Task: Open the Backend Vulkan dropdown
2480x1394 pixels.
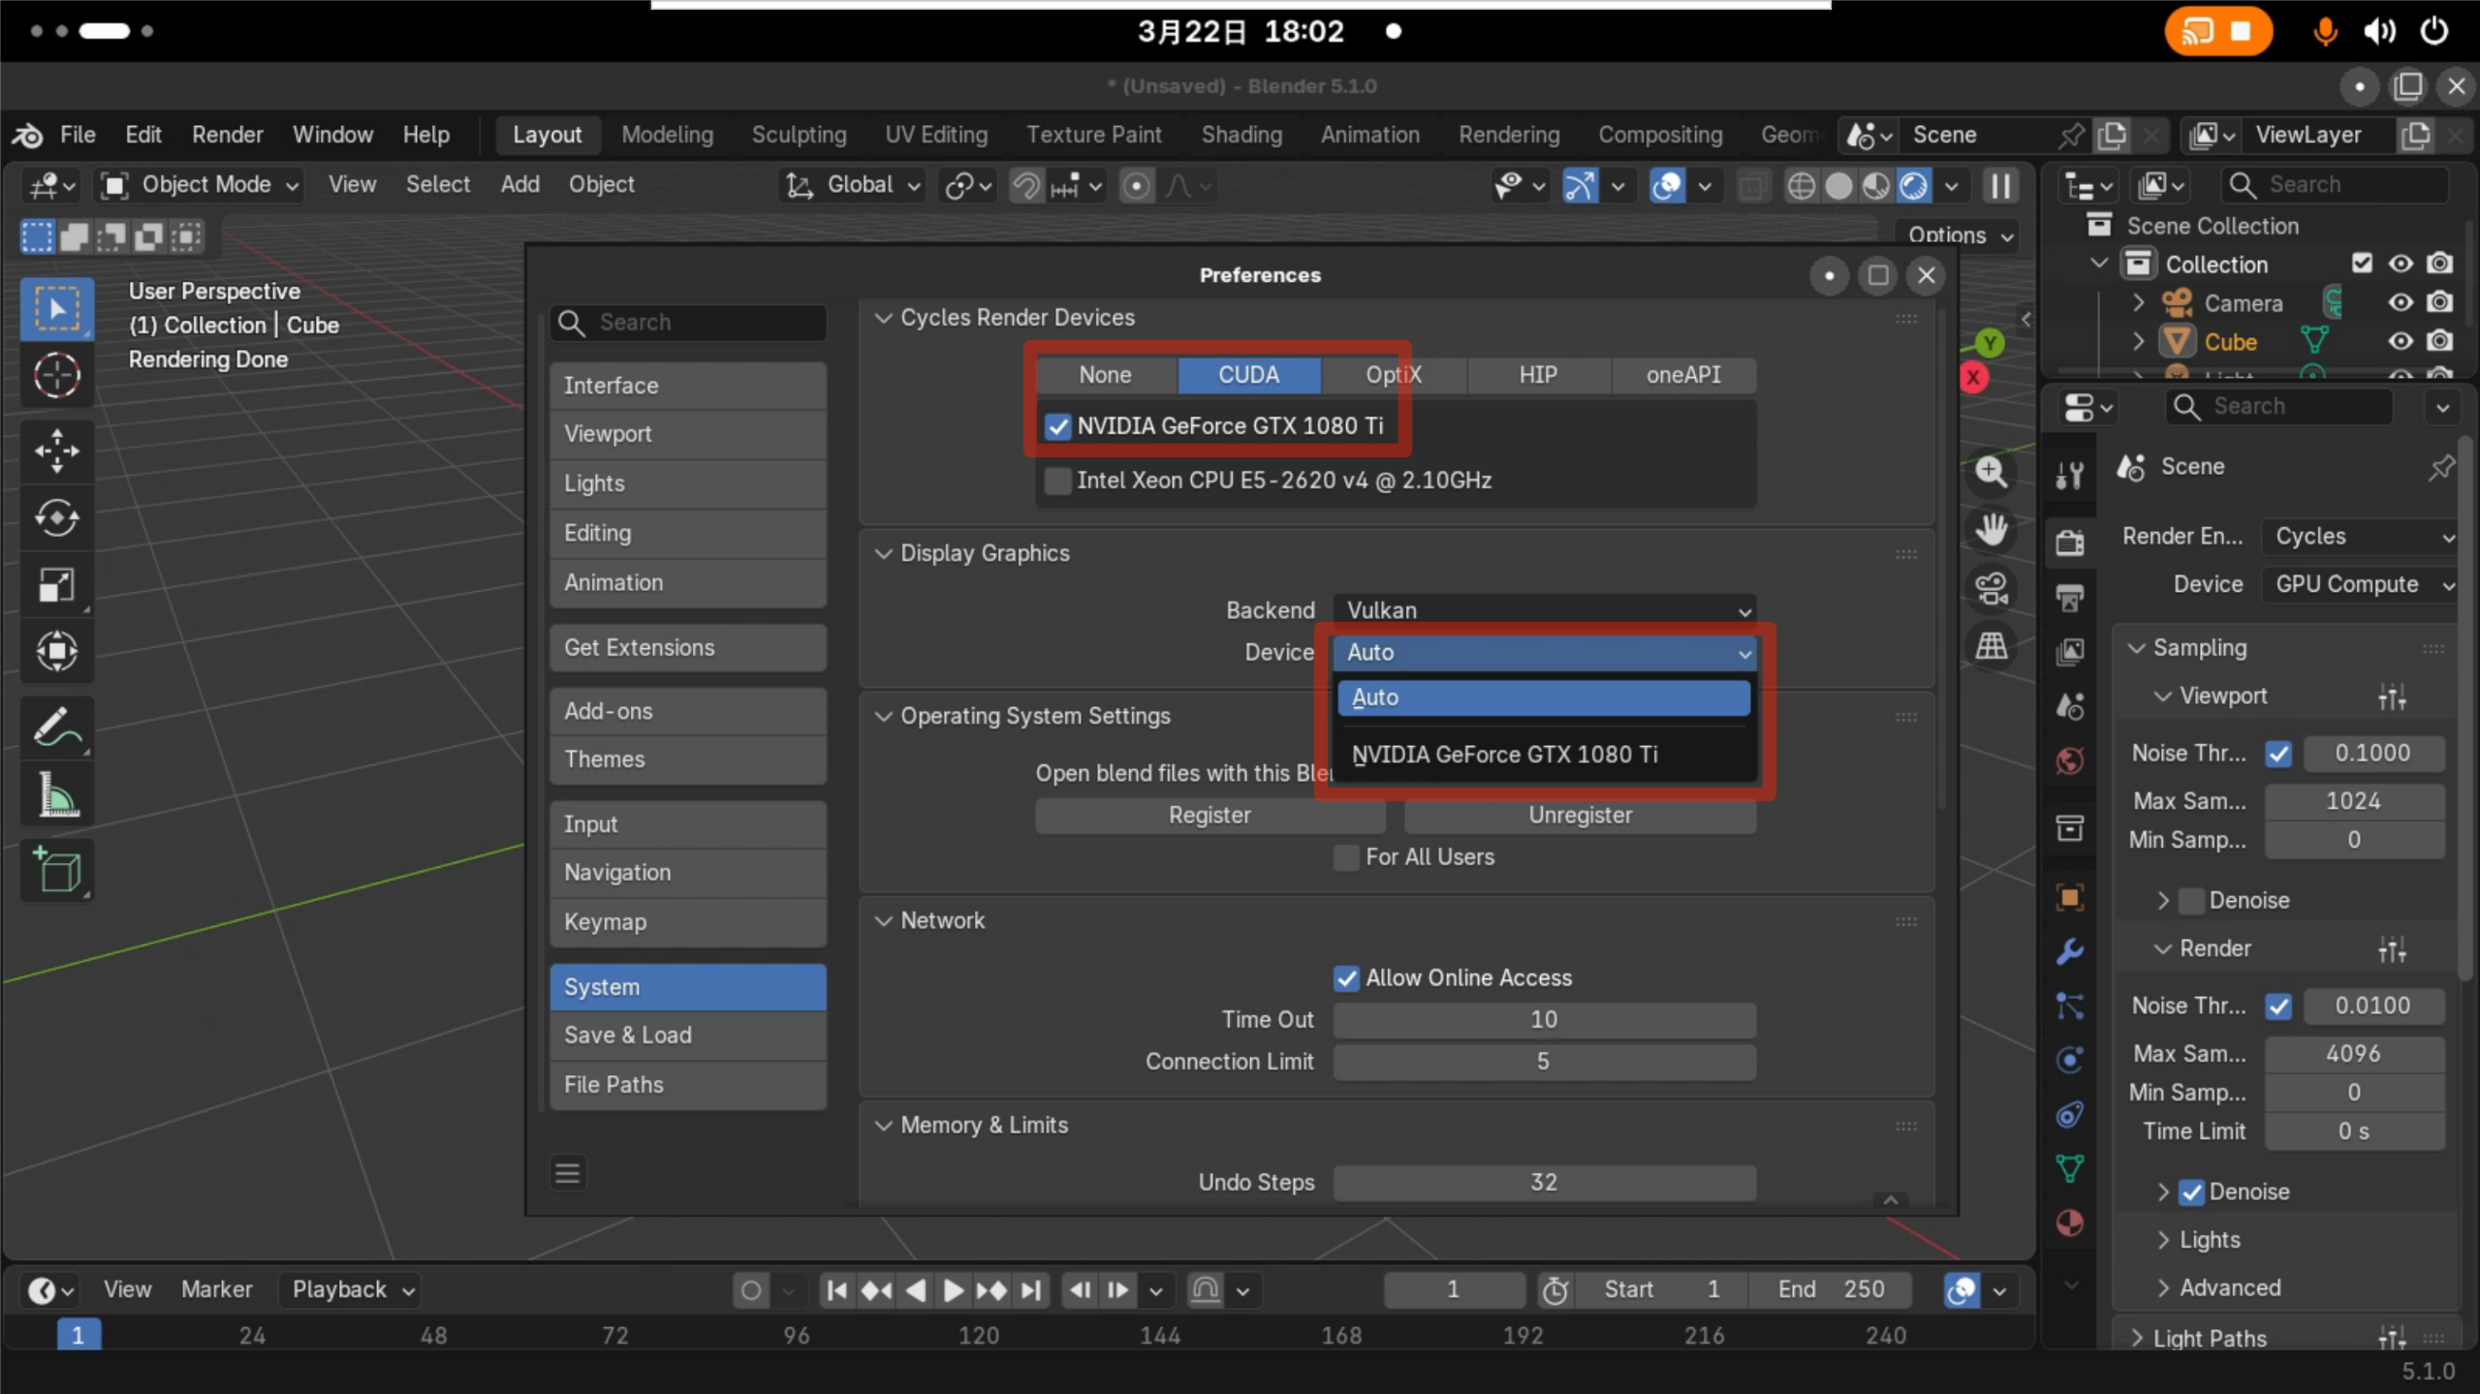Action: click(1544, 610)
